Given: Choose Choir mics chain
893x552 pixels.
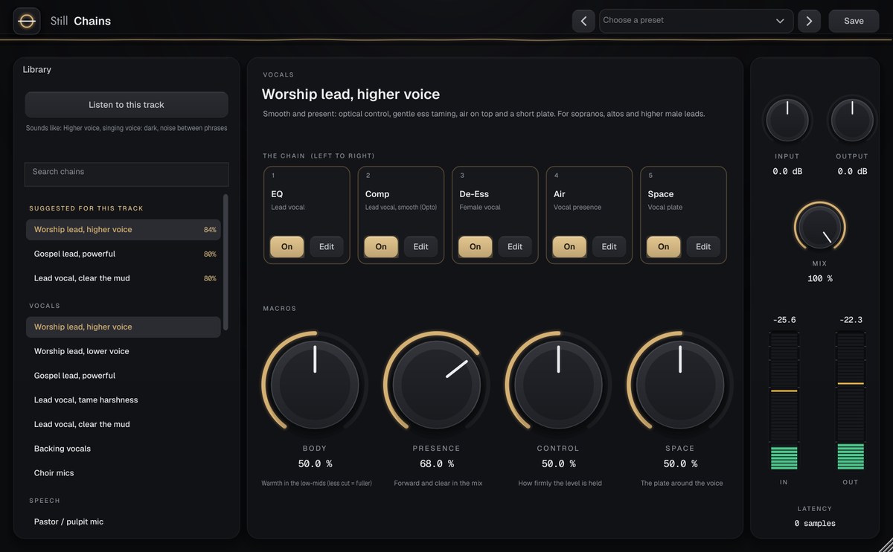Looking at the screenshot, I should point(124,473).
